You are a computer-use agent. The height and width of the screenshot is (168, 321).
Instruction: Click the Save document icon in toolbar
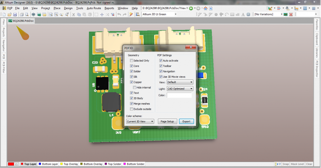pos(15,14)
